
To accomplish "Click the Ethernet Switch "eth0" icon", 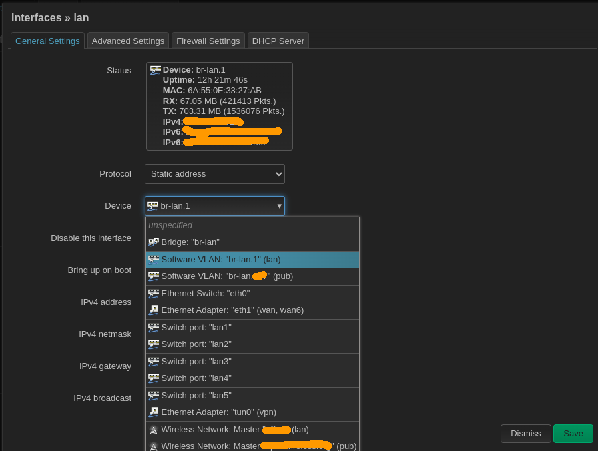I will click(154, 293).
